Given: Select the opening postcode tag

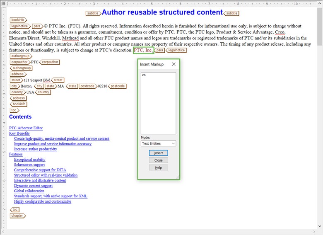Looking at the screenshot, I should pyautogui.click(x=88, y=86).
